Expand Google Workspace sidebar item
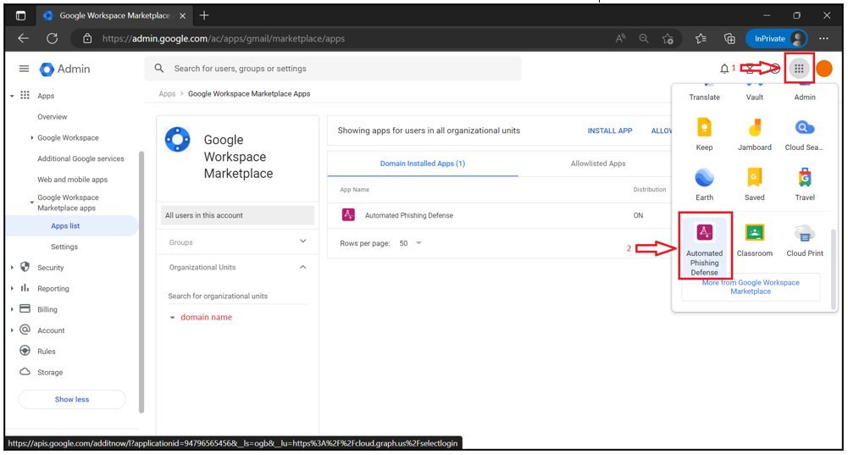Screen dimensions: 848x455 32,138
